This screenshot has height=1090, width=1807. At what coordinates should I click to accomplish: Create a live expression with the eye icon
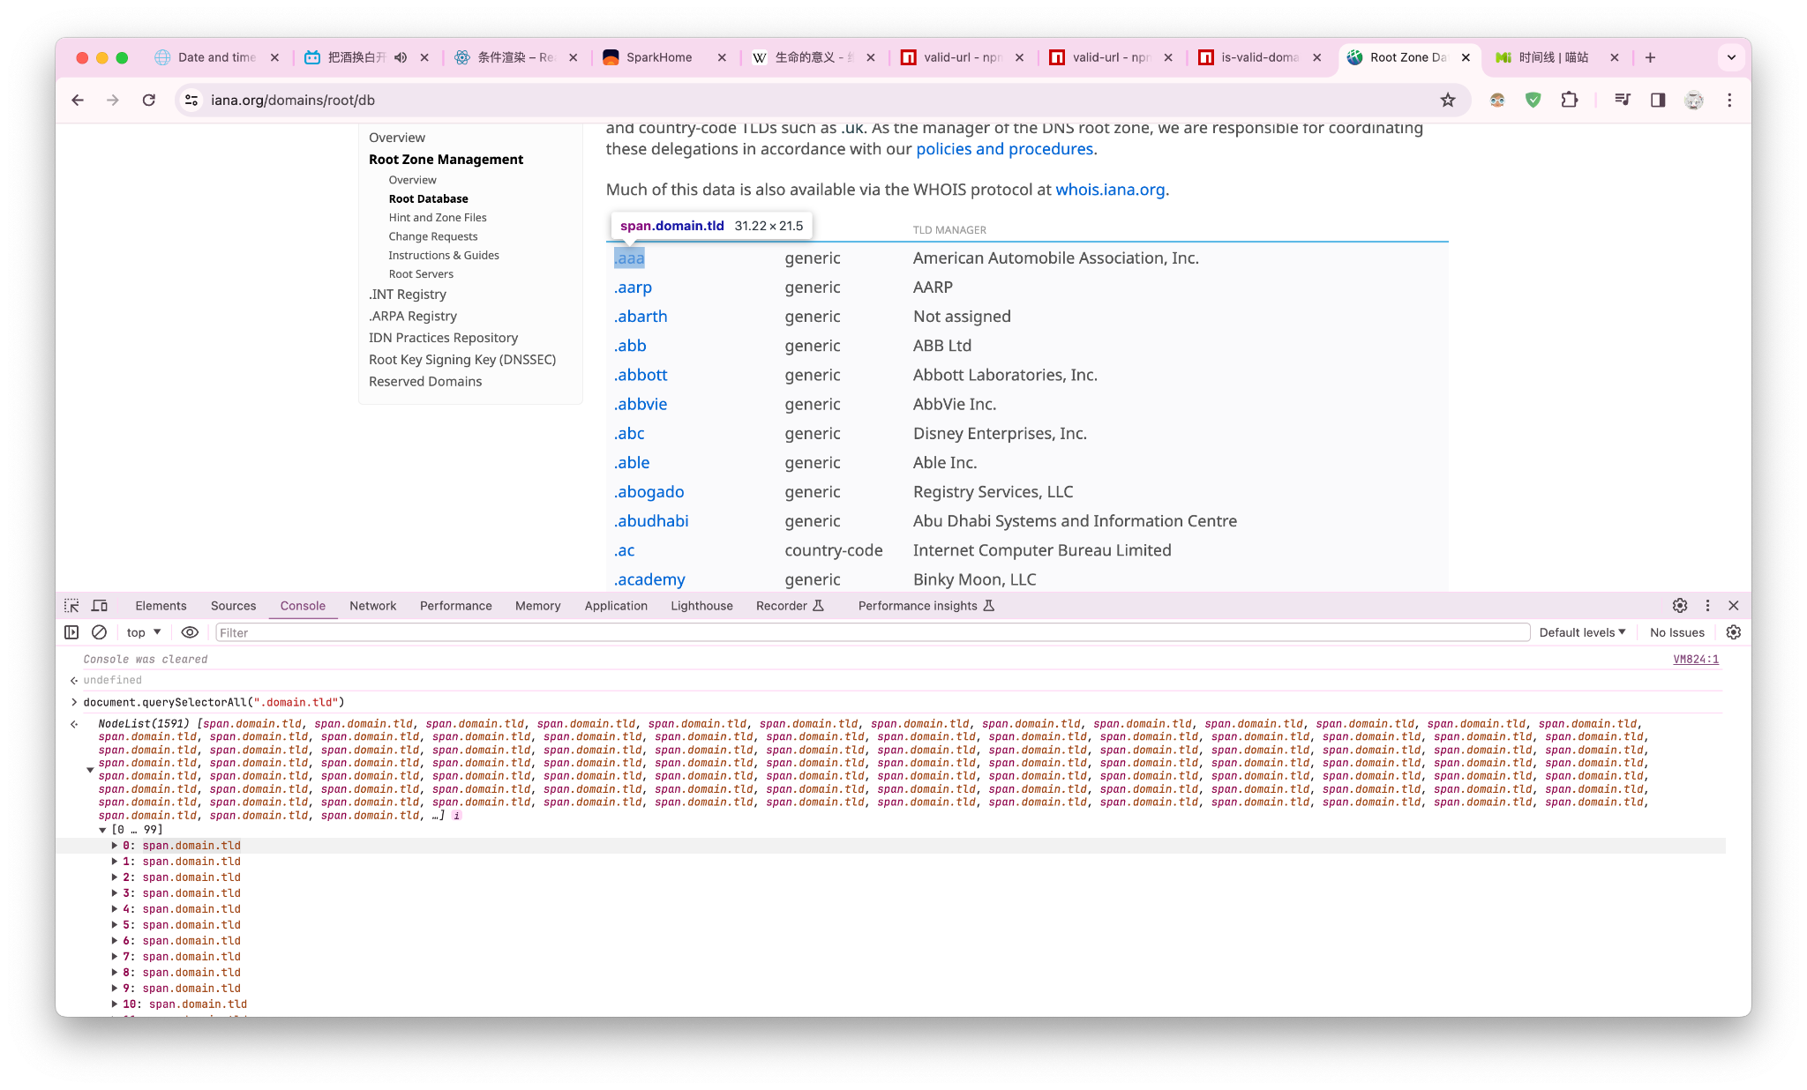tap(190, 632)
